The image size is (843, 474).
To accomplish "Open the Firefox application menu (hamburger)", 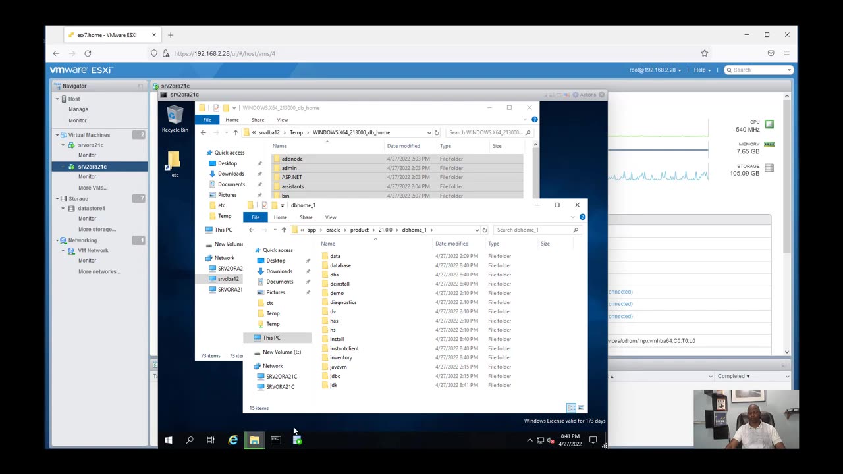I will (786, 53).
